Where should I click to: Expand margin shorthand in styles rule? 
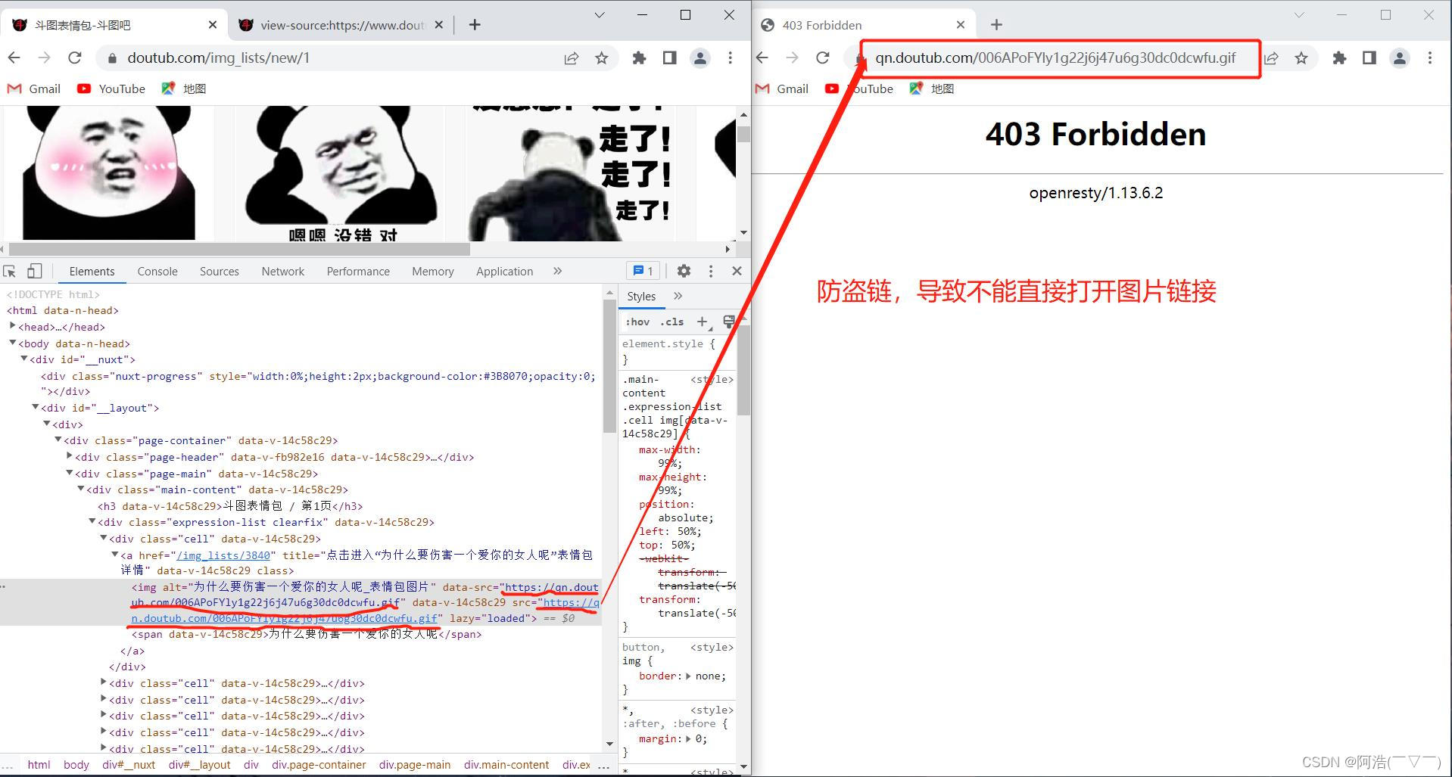(688, 739)
